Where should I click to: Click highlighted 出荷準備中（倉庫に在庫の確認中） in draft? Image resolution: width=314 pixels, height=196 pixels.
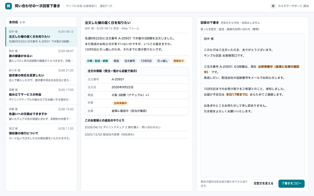pyautogui.click(x=251, y=69)
